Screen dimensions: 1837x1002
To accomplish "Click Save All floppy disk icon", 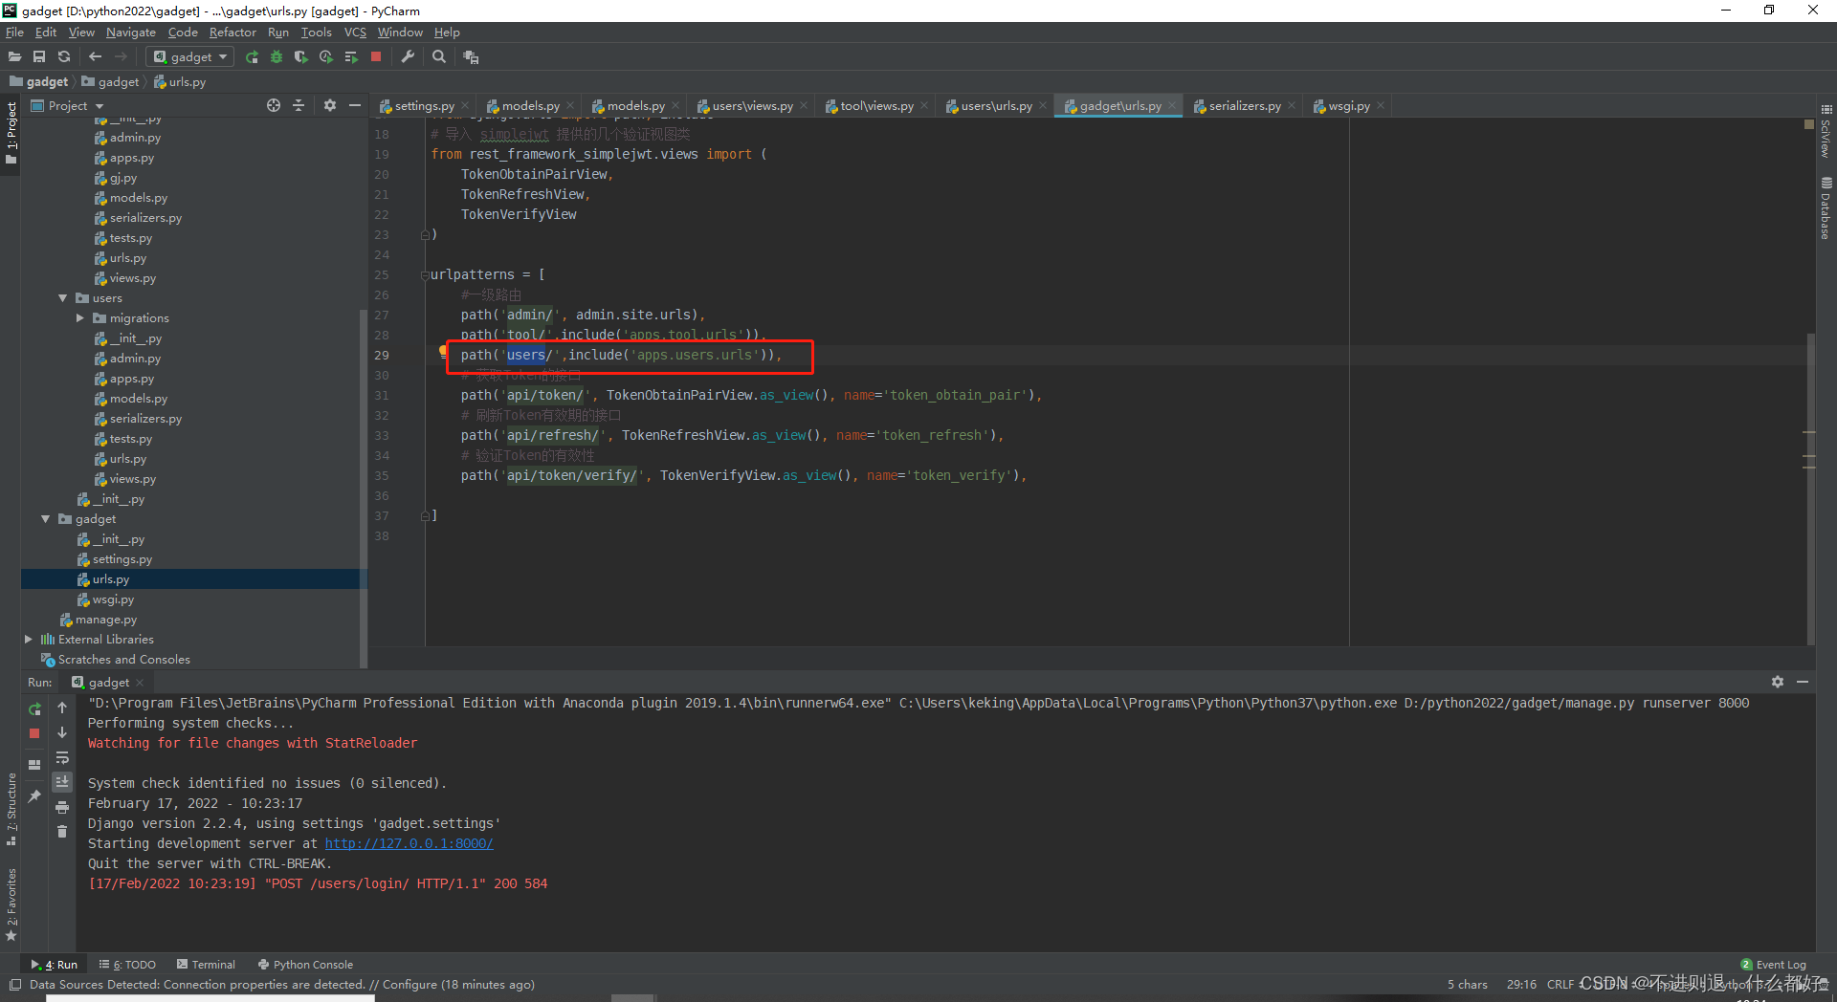I will pos(39,57).
